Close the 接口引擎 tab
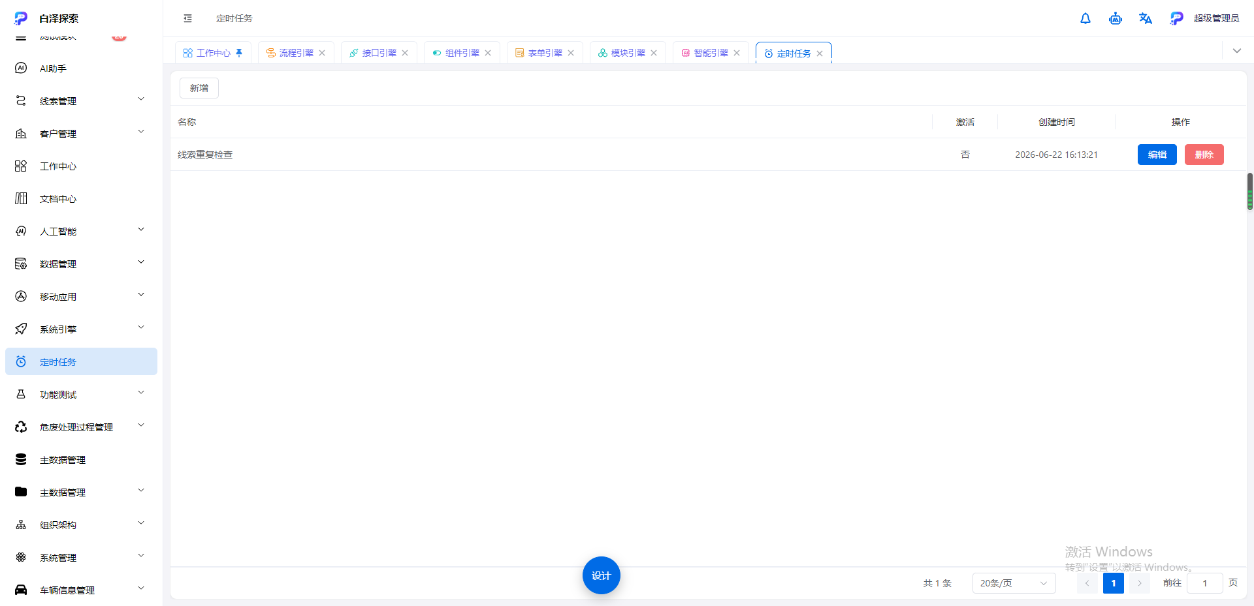This screenshot has height=606, width=1254. tap(405, 53)
